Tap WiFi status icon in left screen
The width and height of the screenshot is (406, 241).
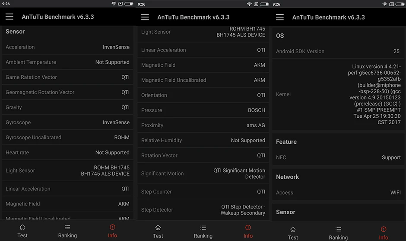pos(114,3)
